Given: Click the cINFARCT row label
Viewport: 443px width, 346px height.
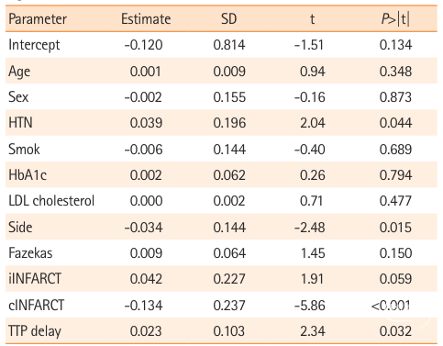Looking at the screenshot, I should (x=36, y=305).
